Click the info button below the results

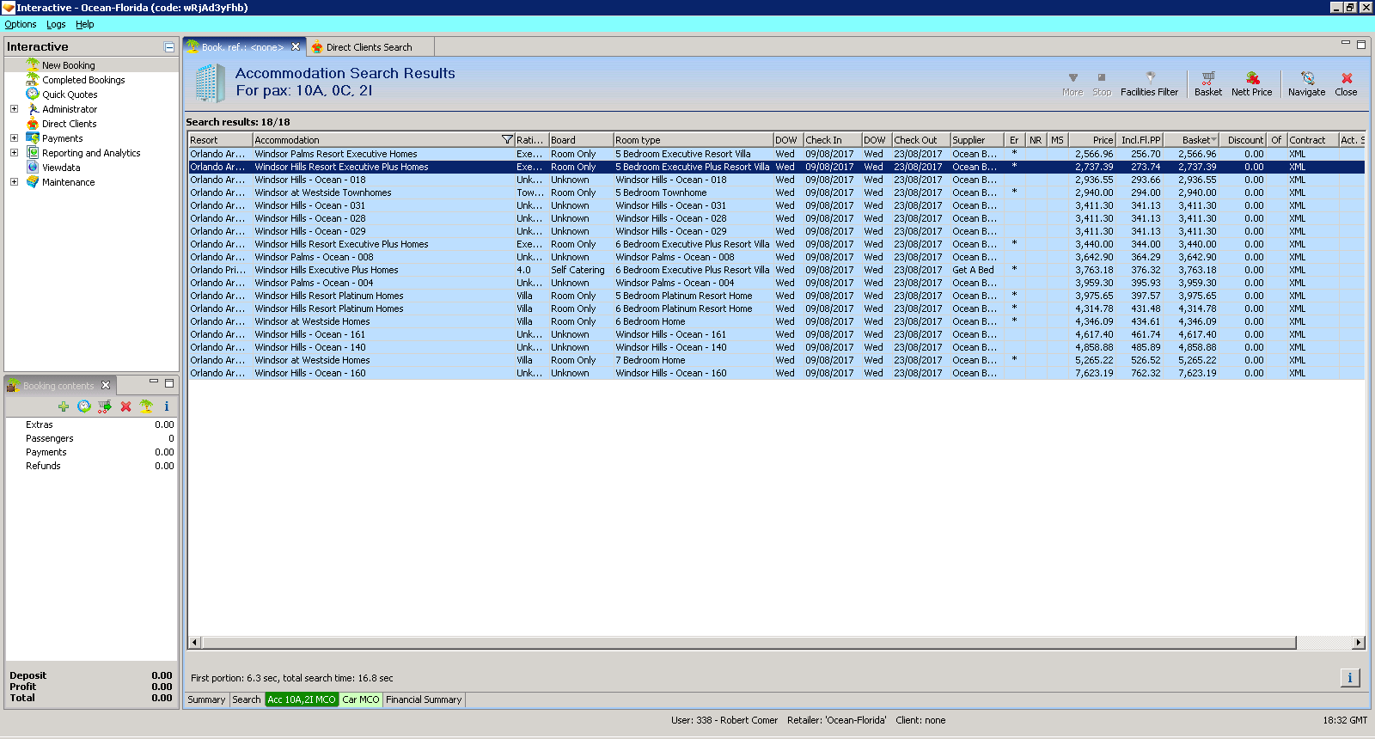click(1350, 678)
